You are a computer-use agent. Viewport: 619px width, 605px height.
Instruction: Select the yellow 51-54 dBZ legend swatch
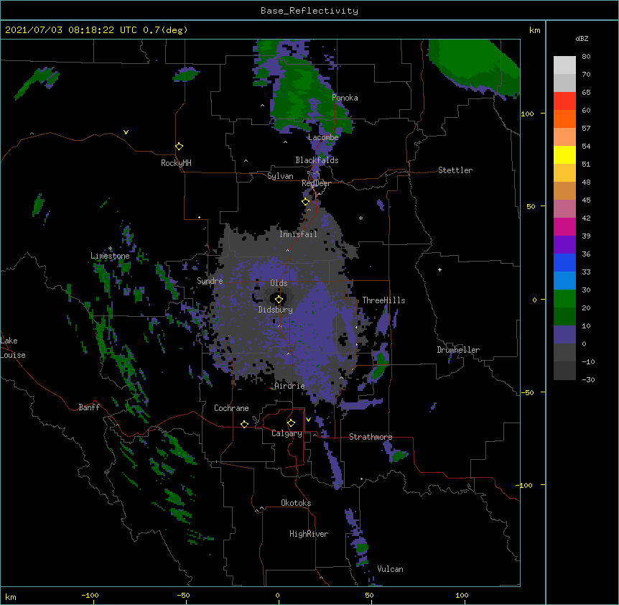coord(564,154)
